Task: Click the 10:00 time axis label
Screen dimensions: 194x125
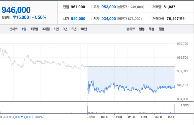Action: [x=104, y=117]
